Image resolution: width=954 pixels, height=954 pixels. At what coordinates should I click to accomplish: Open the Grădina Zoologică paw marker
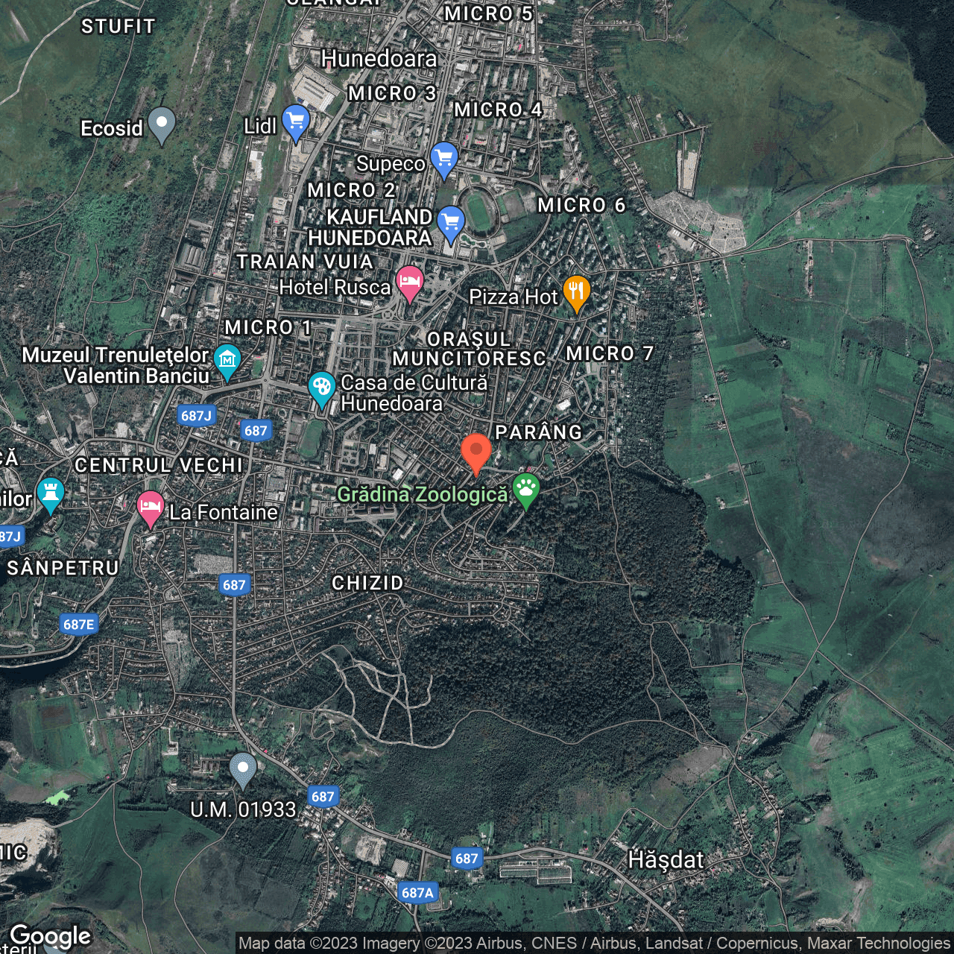coord(526,490)
